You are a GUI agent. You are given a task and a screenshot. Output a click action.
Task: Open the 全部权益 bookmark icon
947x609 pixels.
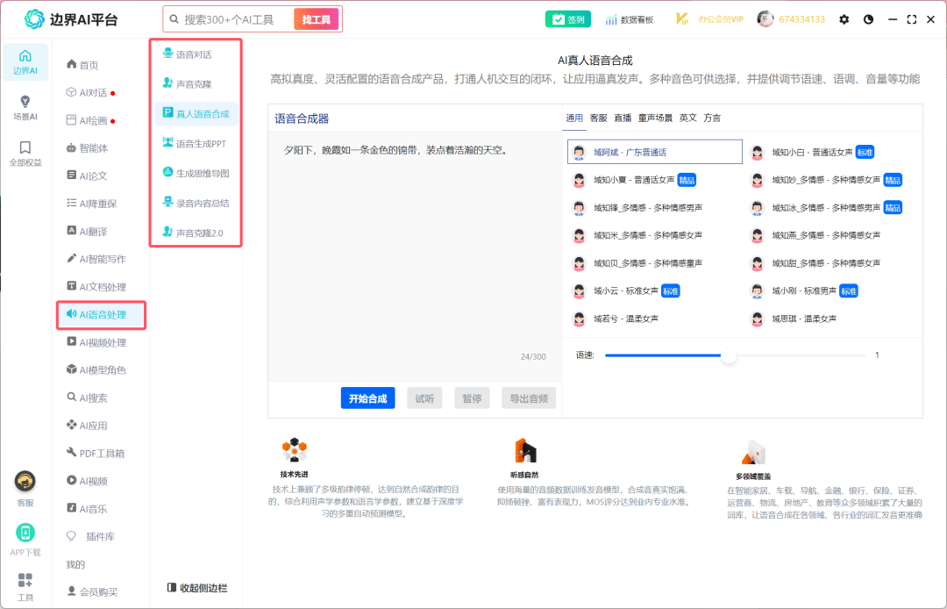tap(25, 154)
